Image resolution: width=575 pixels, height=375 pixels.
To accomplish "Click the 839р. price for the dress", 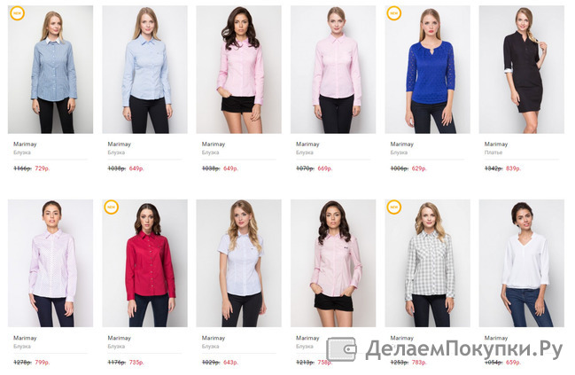I will tap(513, 168).
